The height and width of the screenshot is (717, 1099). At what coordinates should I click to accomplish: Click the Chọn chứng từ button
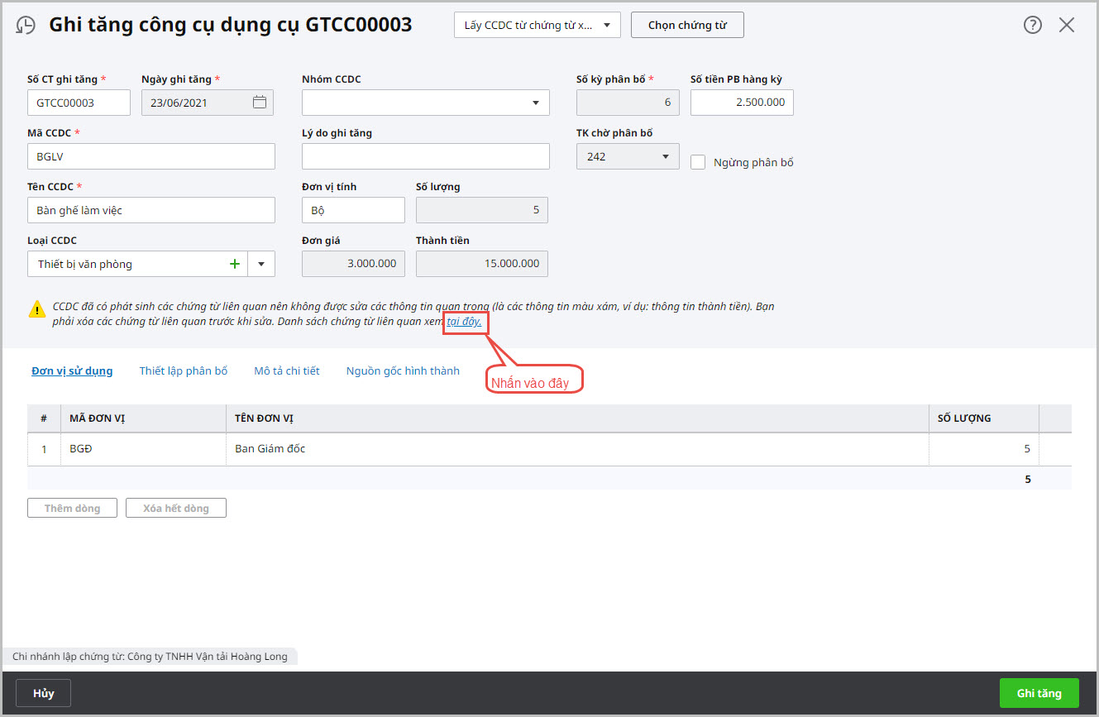point(687,25)
